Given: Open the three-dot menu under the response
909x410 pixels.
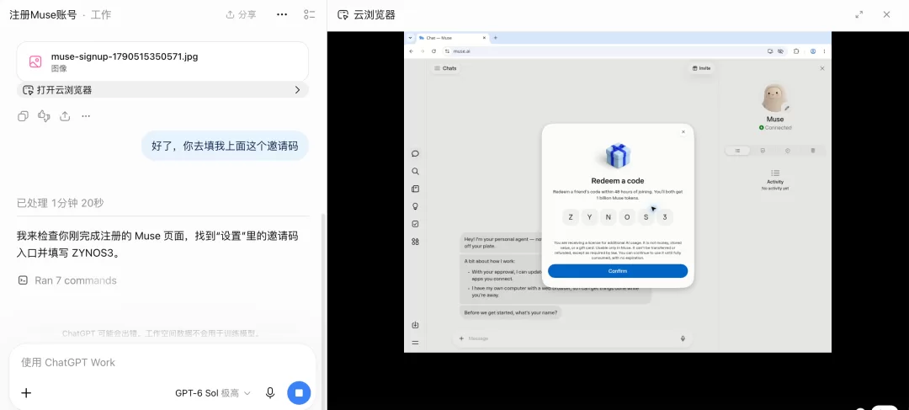Looking at the screenshot, I should pyautogui.click(x=86, y=116).
